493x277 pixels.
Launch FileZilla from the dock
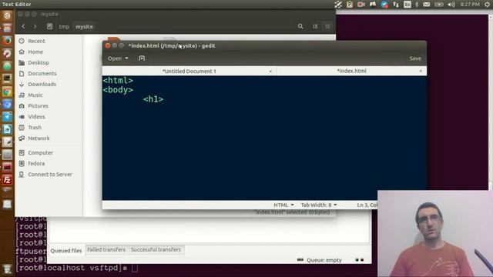point(7,180)
